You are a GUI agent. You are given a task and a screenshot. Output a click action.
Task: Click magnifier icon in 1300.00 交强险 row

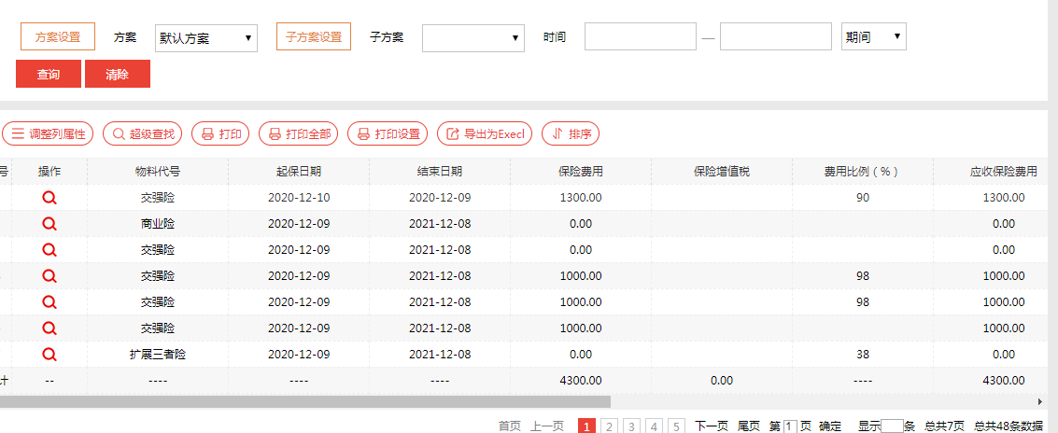point(49,198)
